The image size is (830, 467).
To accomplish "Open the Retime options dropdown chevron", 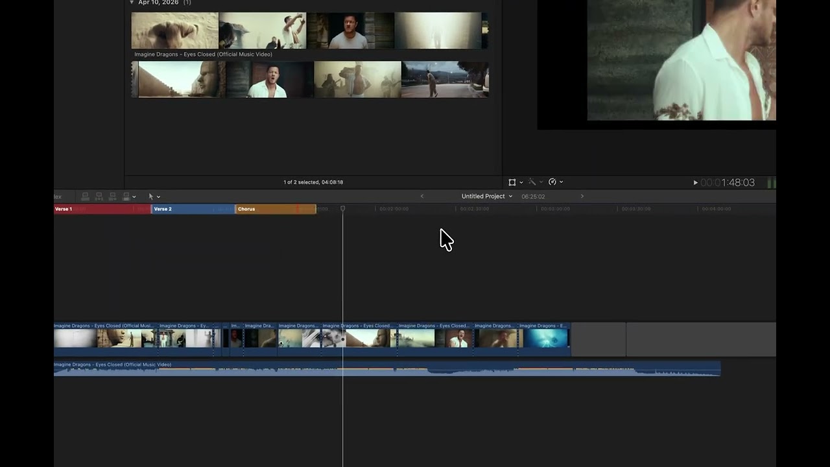I will click(561, 182).
